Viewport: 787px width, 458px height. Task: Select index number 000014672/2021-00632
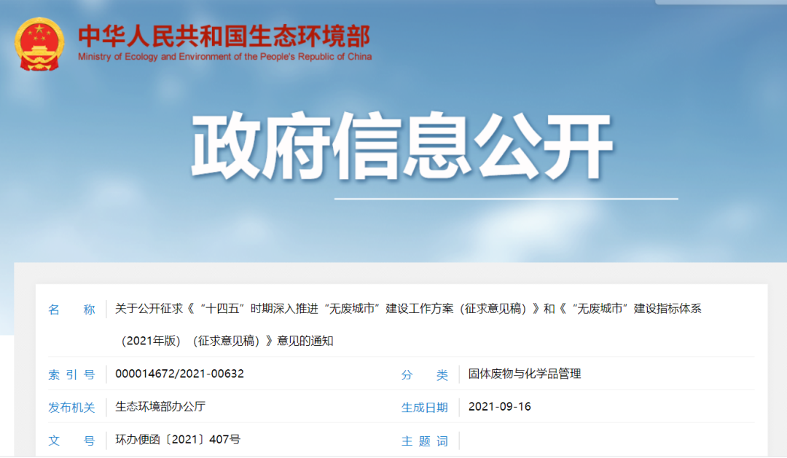click(x=179, y=374)
